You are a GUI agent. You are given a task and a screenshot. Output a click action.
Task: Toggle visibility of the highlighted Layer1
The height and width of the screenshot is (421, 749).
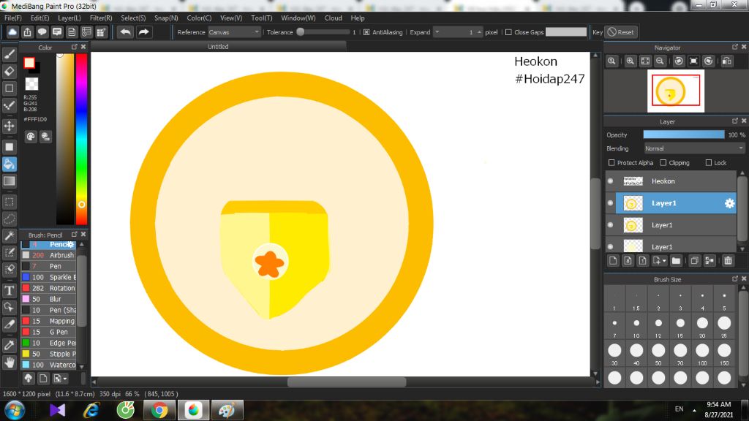click(x=610, y=203)
